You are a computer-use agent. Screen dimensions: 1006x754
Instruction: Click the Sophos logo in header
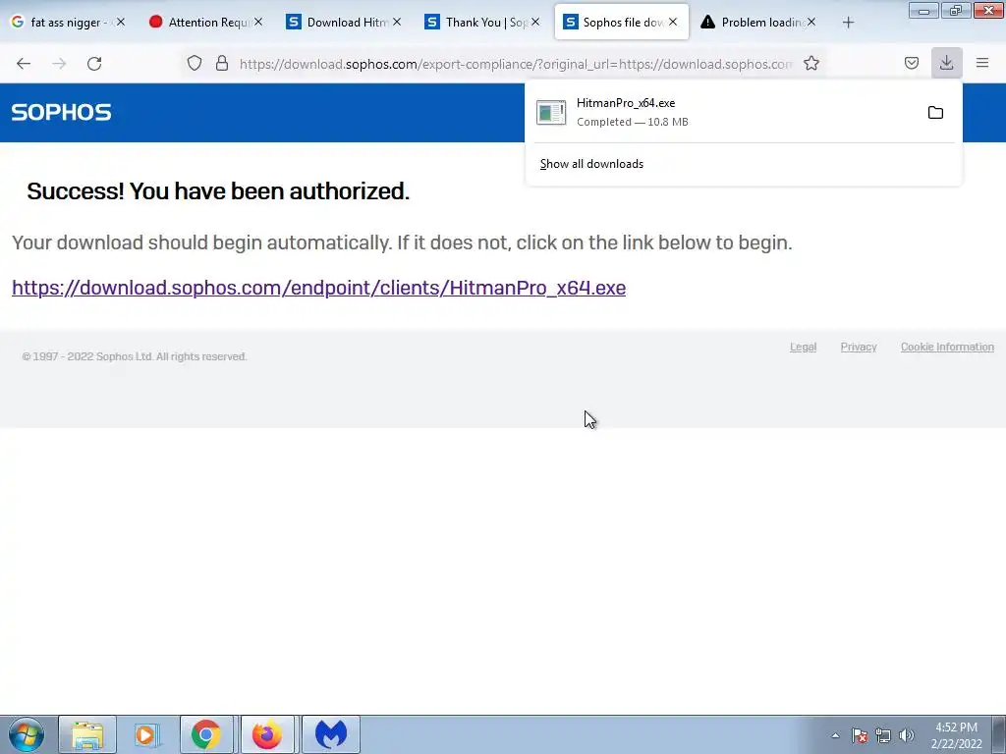(x=62, y=112)
